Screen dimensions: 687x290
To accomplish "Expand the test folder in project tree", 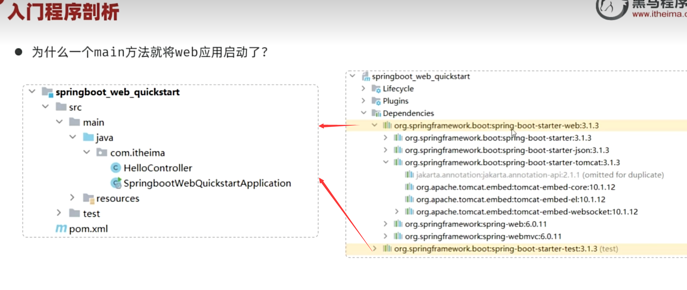I will point(59,213).
